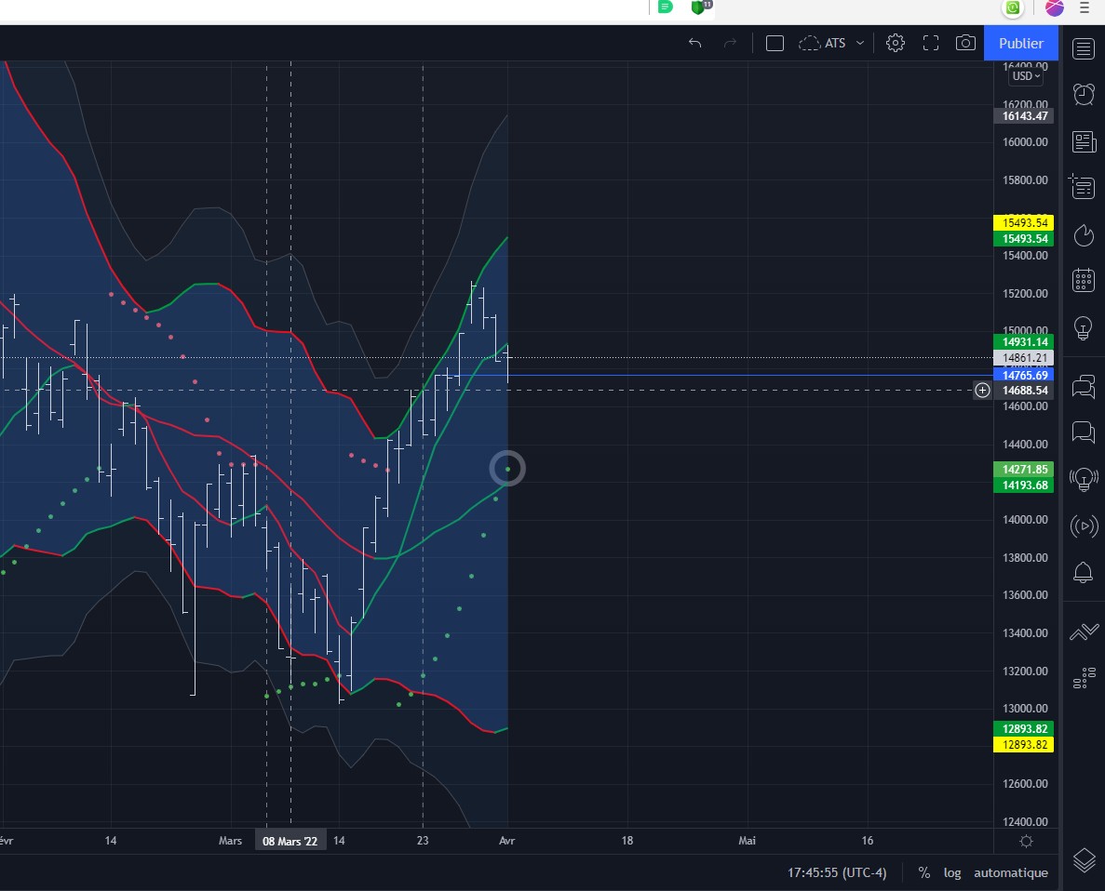Screen dimensions: 1105x891
Task: Click the Avr date on time axis
Action: [x=506, y=841]
